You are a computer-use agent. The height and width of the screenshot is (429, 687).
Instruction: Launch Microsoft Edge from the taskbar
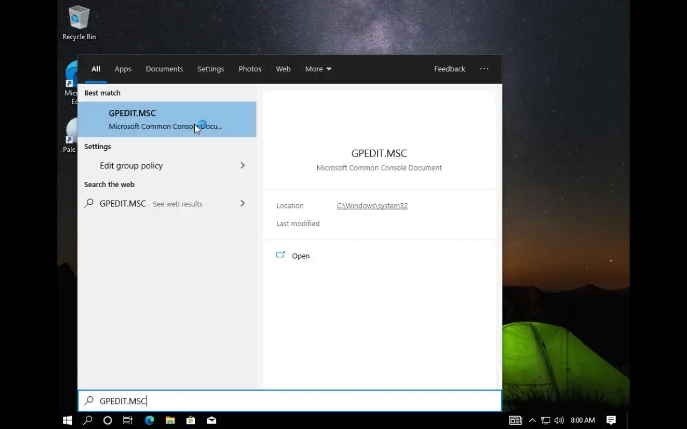coord(149,420)
